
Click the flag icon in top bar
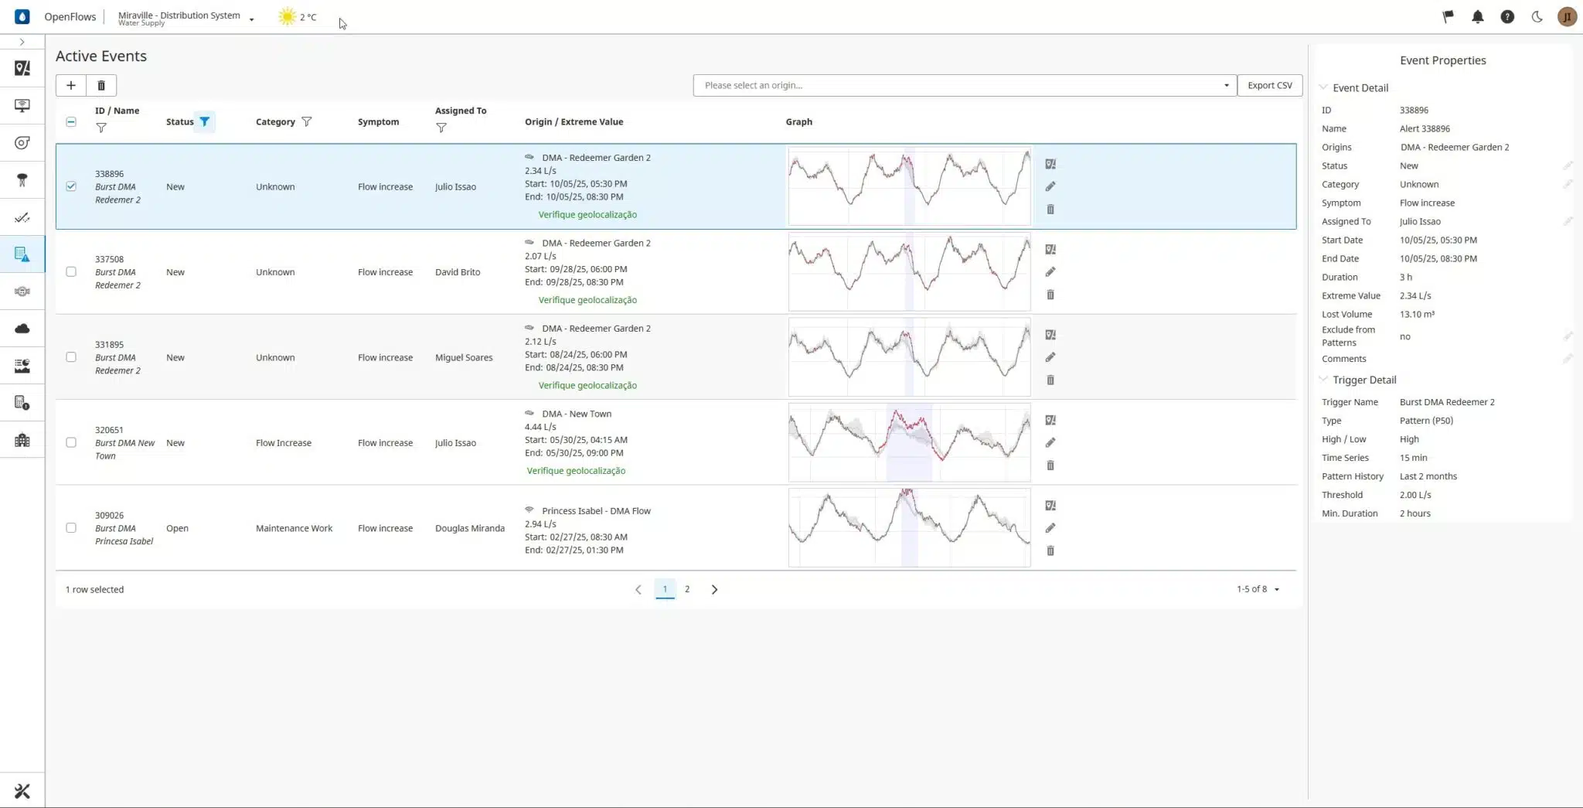[x=1448, y=16]
